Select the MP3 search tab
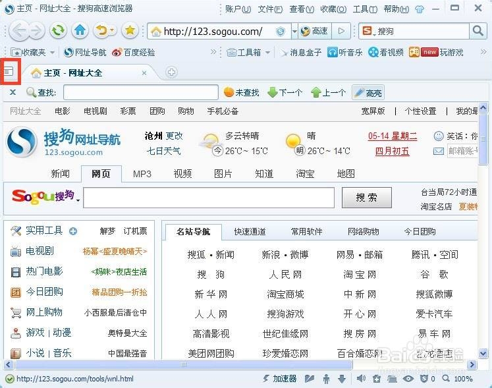Viewport: 492px width, 388px height. [x=142, y=174]
